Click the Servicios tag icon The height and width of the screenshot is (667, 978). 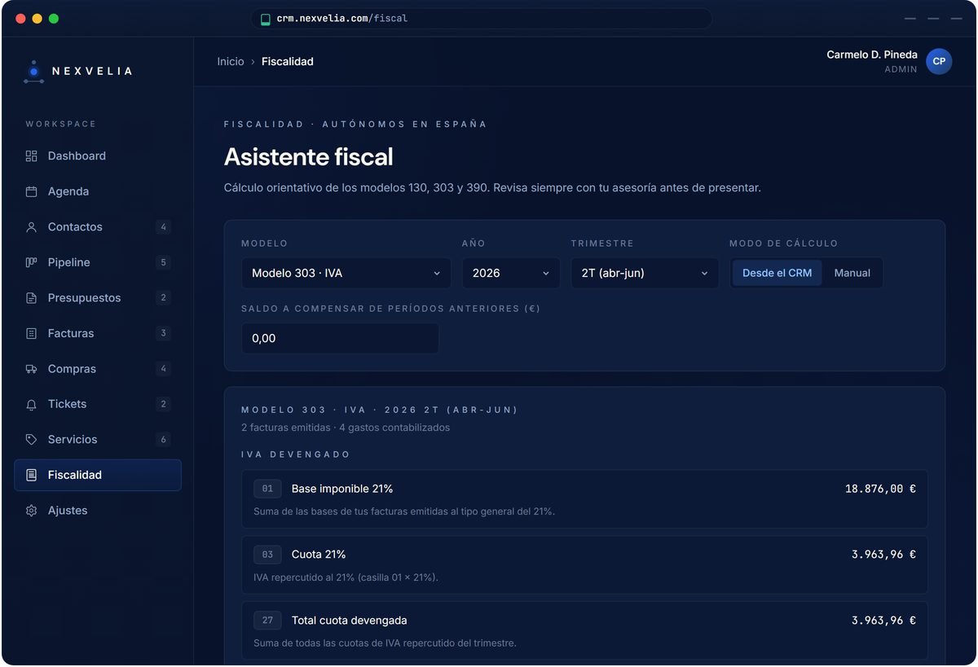tap(31, 440)
